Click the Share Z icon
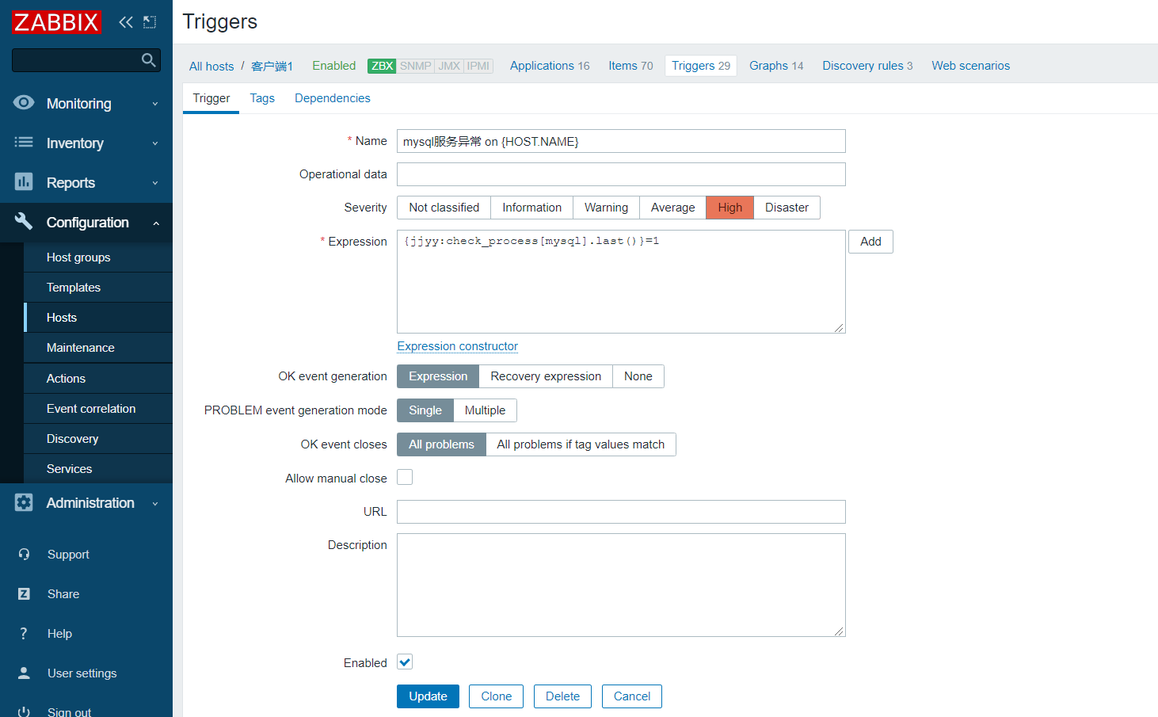The image size is (1158, 717). (x=24, y=594)
